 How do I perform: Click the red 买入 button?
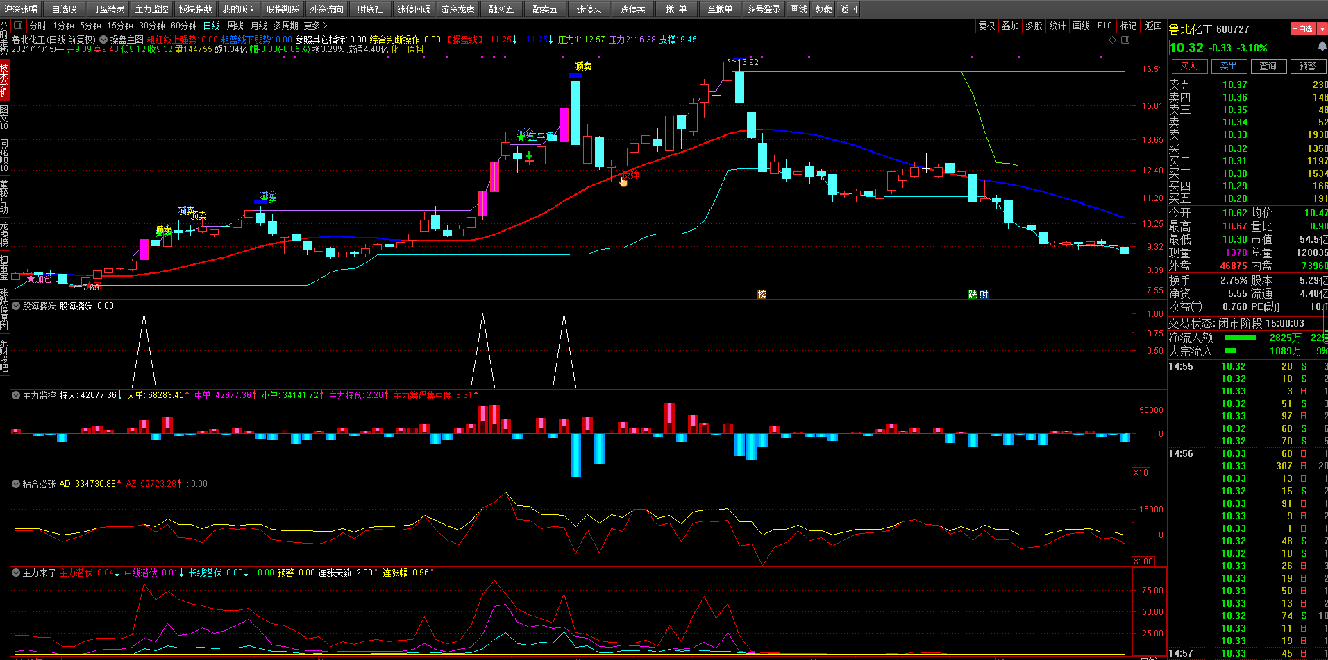pyautogui.click(x=1188, y=66)
